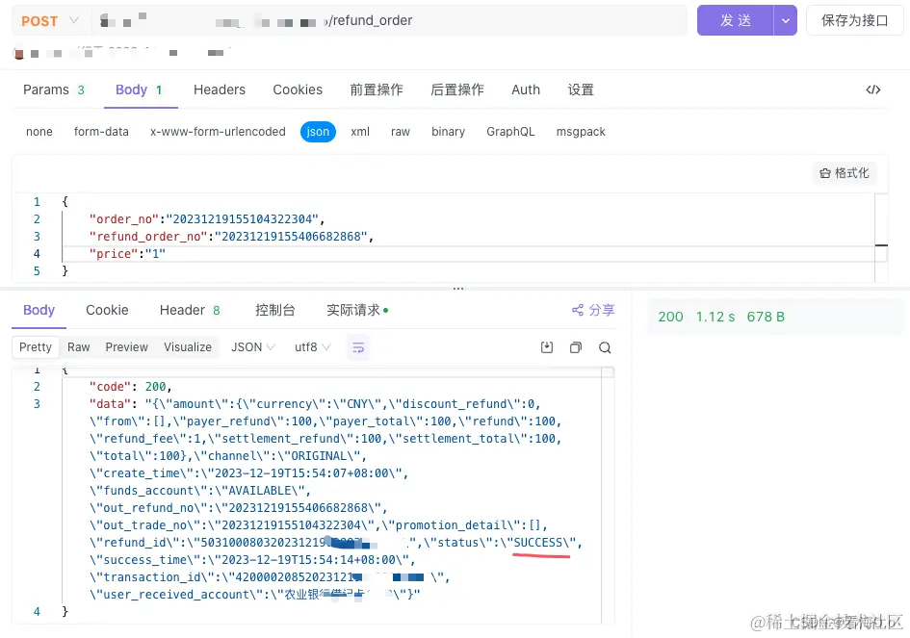
Task: Select form-data body type
Action: tap(101, 132)
